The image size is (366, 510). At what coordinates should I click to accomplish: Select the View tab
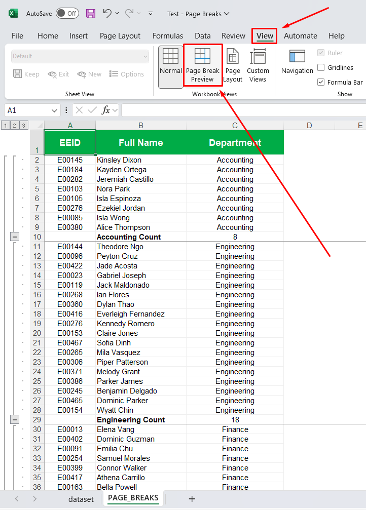[x=265, y=36]
